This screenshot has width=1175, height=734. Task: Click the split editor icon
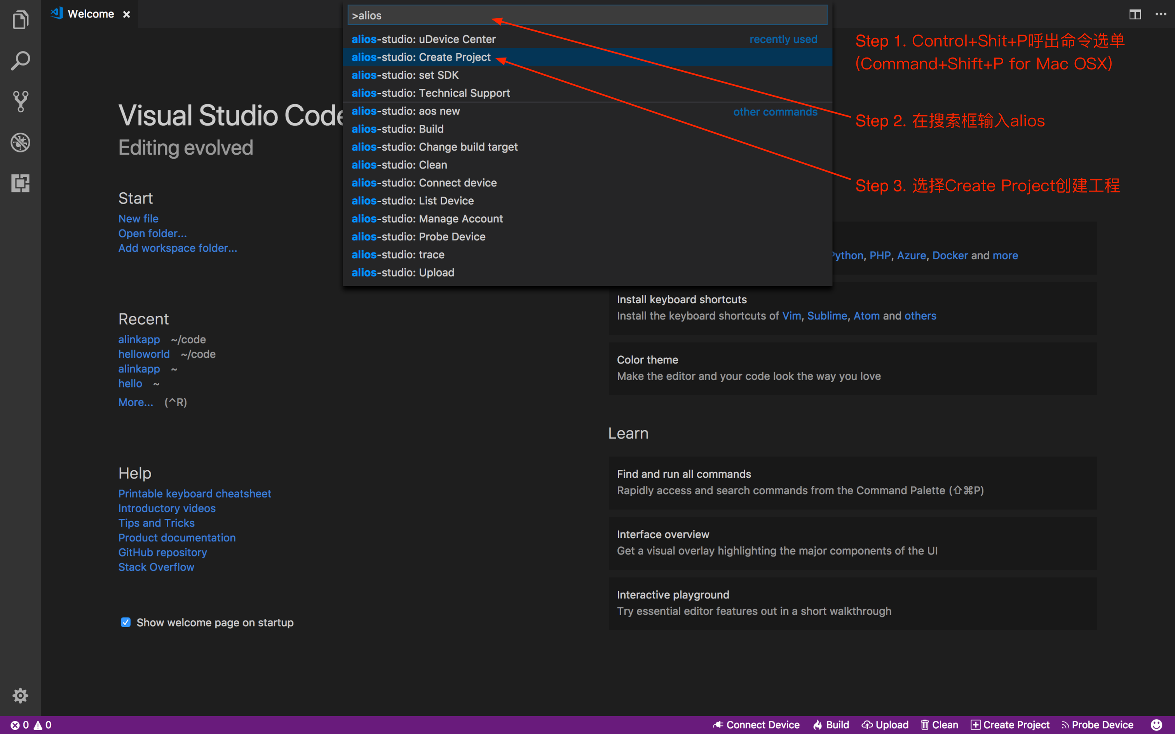point(1135,14)
